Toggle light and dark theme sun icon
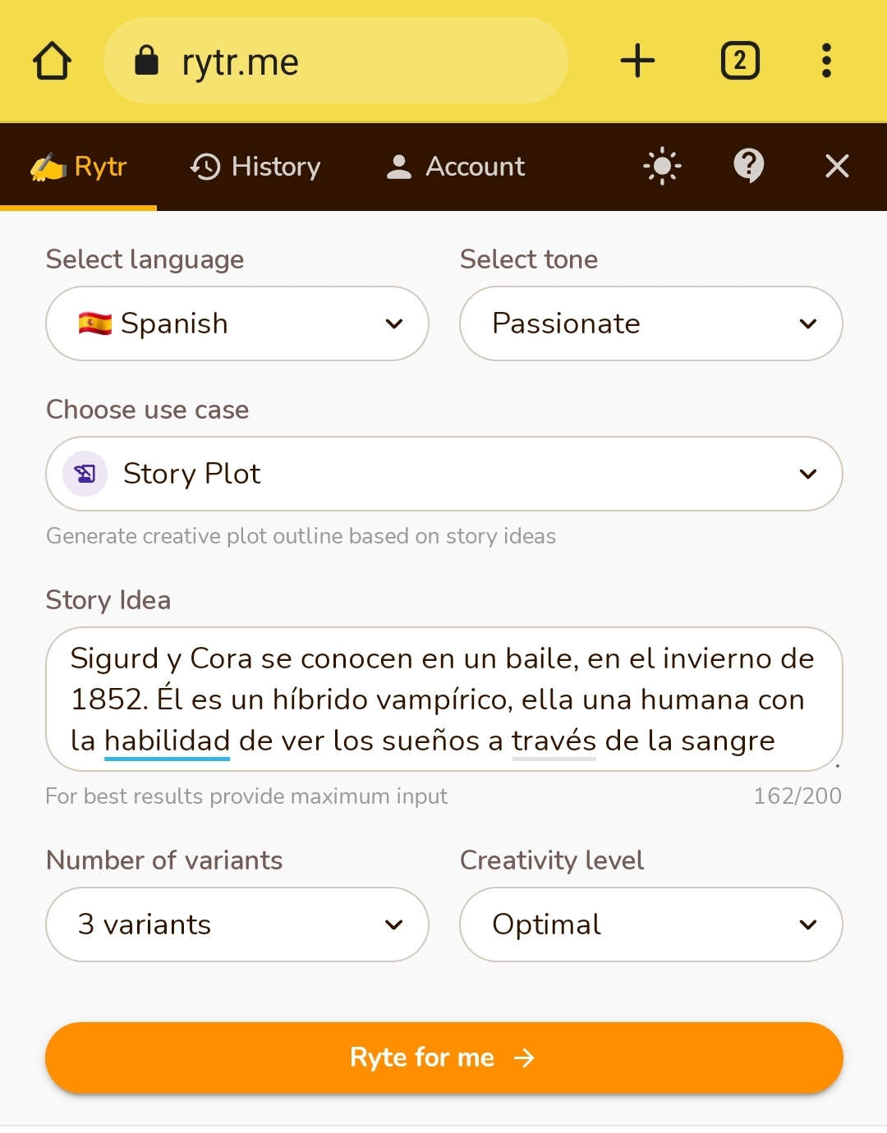The width and height of the screenshot is (887, 1133). click(x=662, y=167)
